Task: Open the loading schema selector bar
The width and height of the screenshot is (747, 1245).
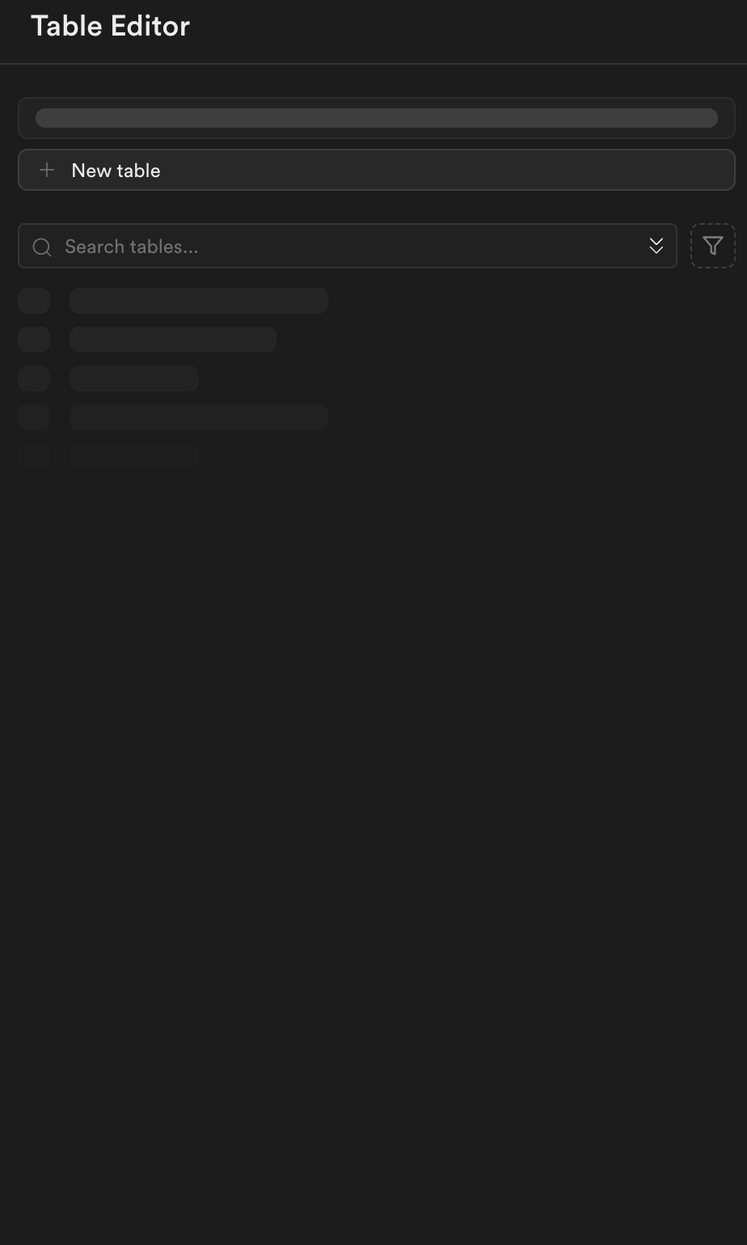Action: click(x=377, y=118)
